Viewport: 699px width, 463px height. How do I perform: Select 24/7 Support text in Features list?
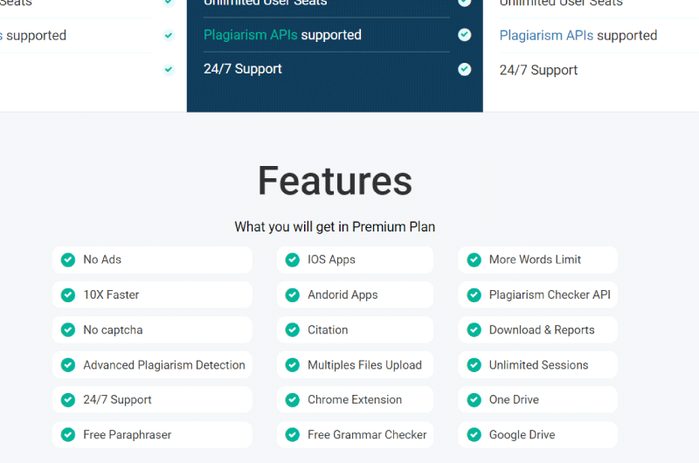tap(117, 400)
